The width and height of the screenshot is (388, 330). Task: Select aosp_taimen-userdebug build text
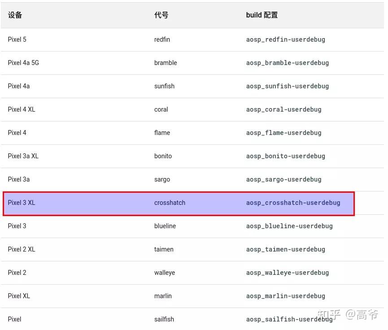click(286, 249)
